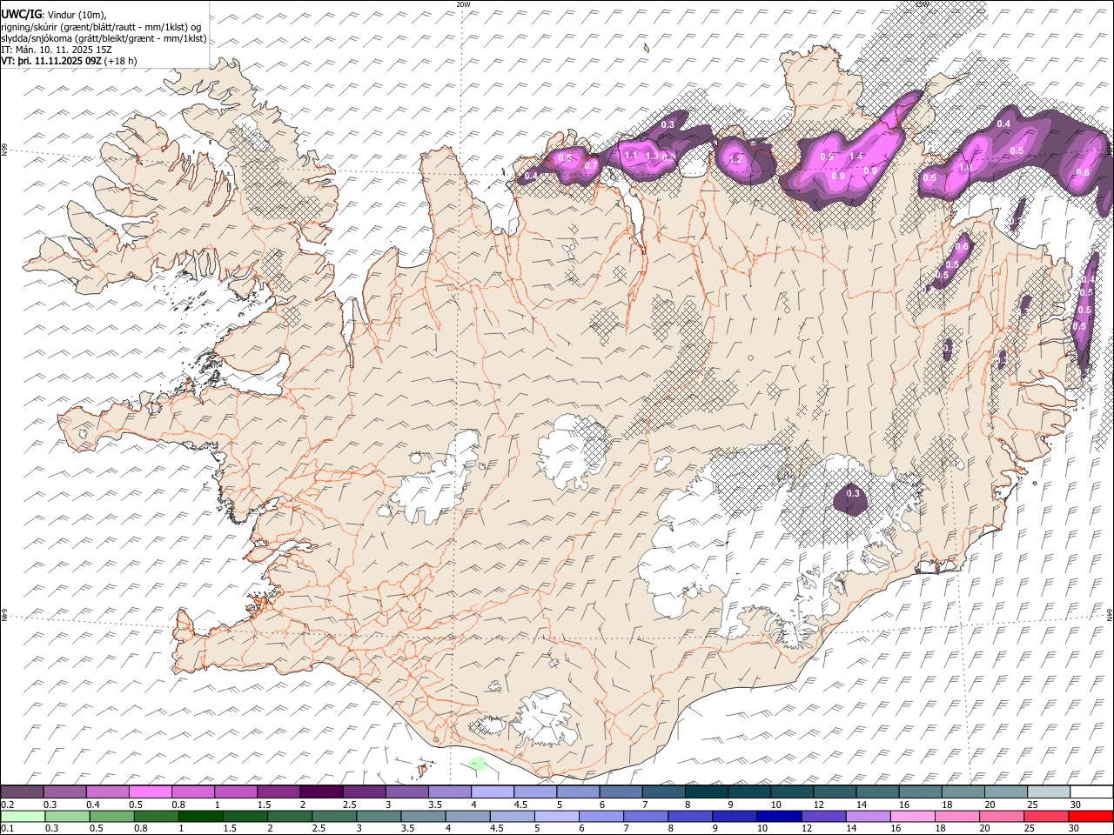Screen dimensions: 1114x835
Task: Click the '1.4' snowfall value on the map
Action: [856, 156]
